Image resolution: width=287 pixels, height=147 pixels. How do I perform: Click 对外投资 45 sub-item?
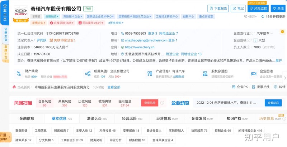(x=107, y=131)
